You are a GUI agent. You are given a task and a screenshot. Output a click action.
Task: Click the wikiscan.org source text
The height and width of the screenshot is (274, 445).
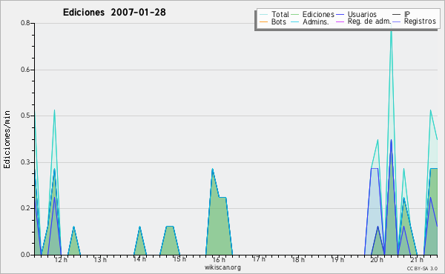(222, 267)
